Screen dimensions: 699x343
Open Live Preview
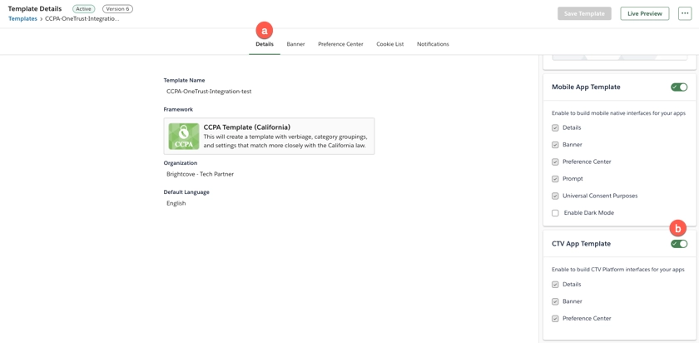coord(645,13)
